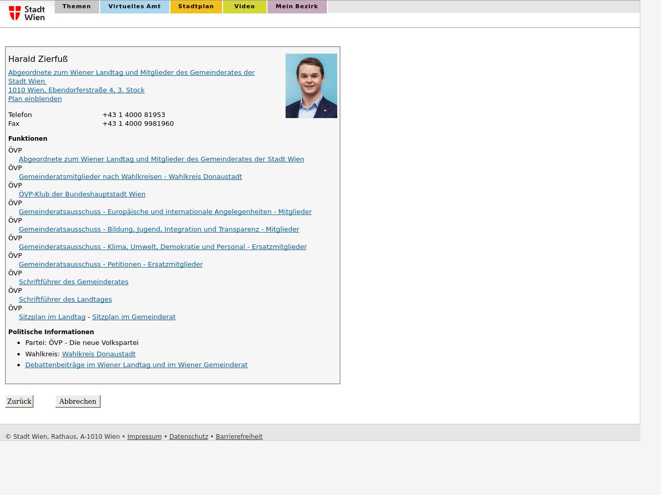
Task: Open Abgeordnete link under Funktionen
Action: tap(161, 159)
